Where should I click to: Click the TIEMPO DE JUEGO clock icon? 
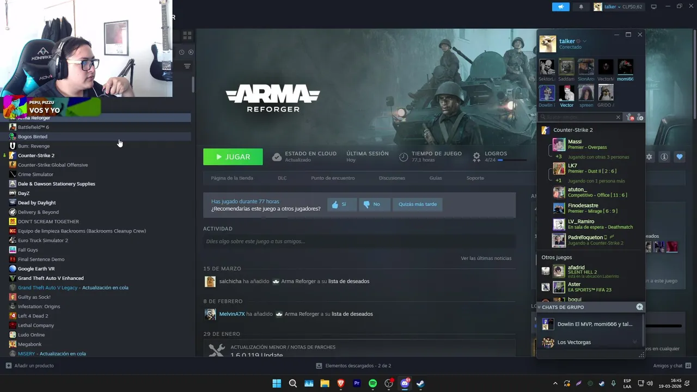pos(403,157)
